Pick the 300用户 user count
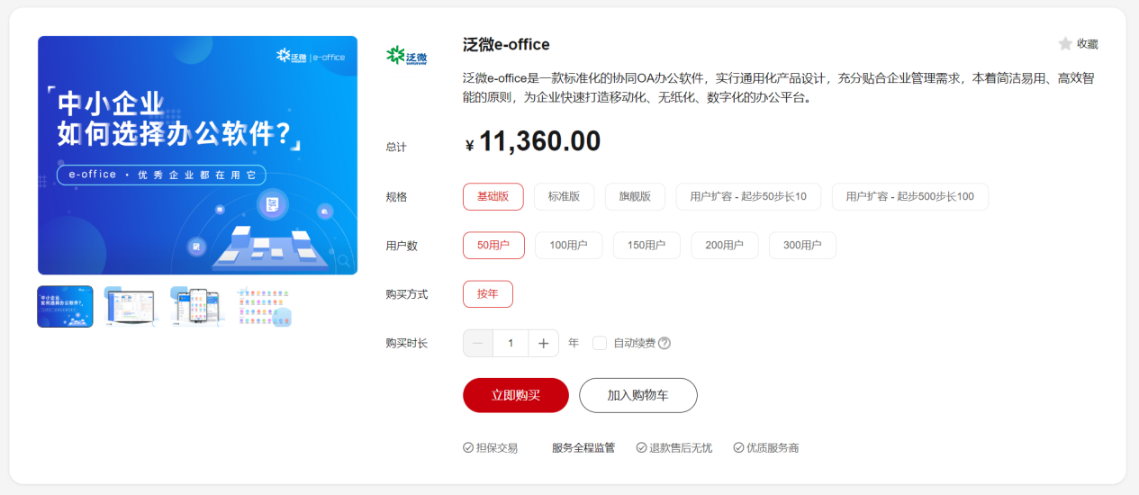The image size is (1139, 495). pyautogui.click(x=801, y=245)
